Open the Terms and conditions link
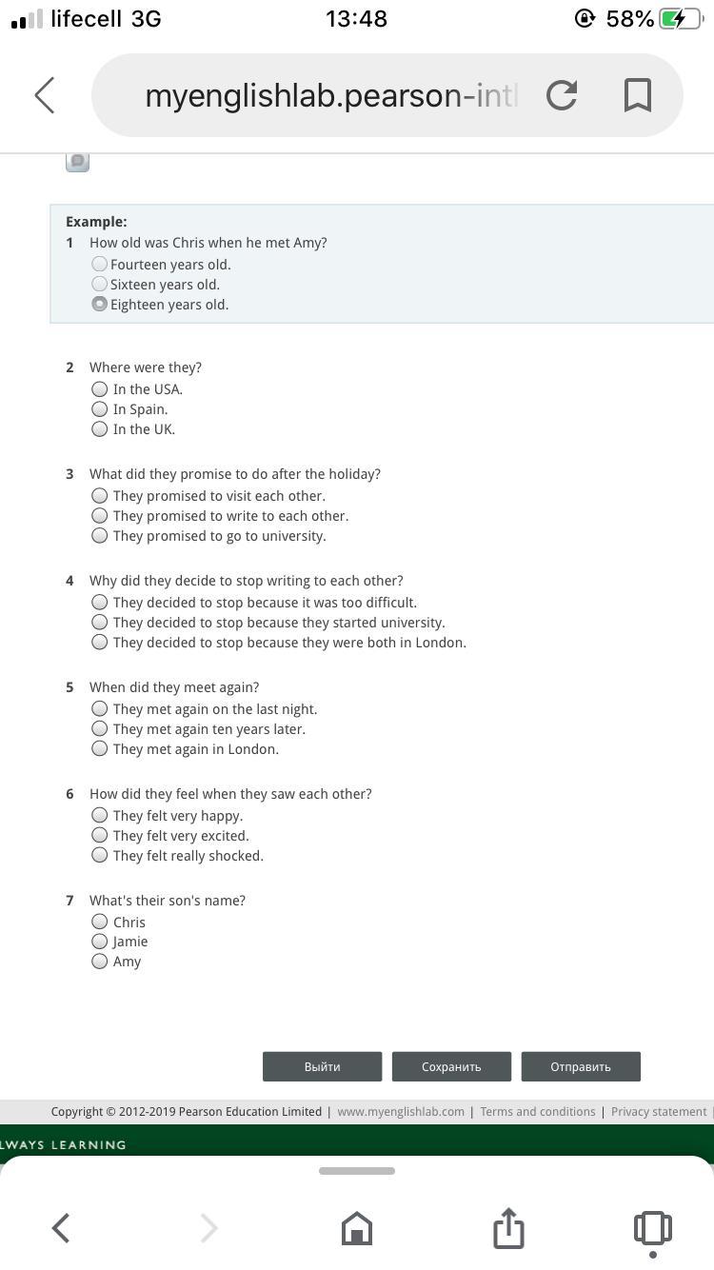The width and height of the screenshot is (714, 1270). [537, 1111]
